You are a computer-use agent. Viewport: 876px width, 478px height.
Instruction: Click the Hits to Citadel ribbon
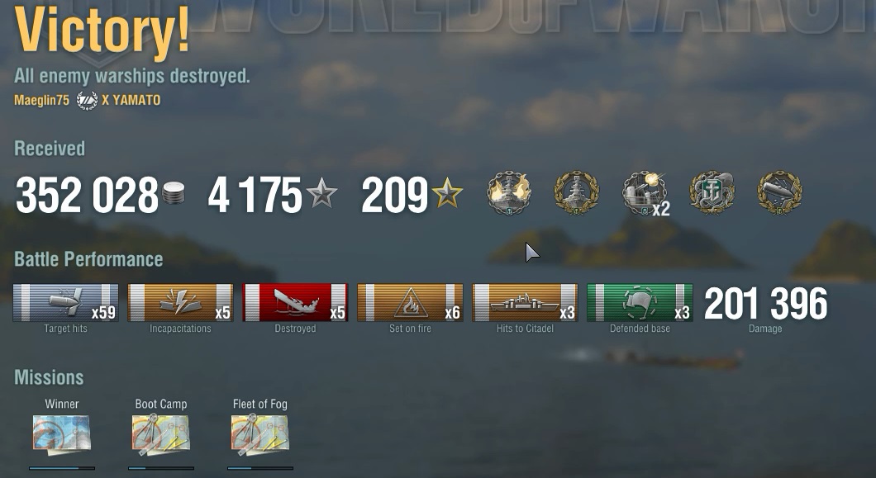[x=525, y=303]
